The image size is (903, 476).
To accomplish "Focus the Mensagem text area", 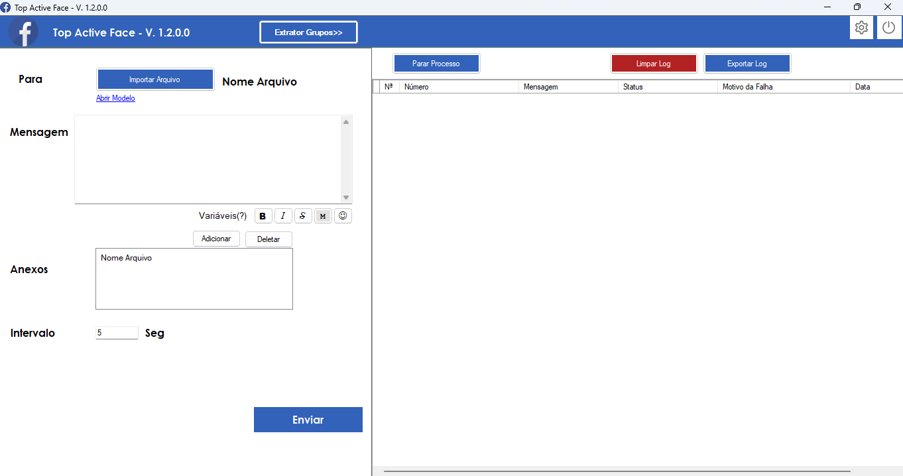I will (208, 159).
